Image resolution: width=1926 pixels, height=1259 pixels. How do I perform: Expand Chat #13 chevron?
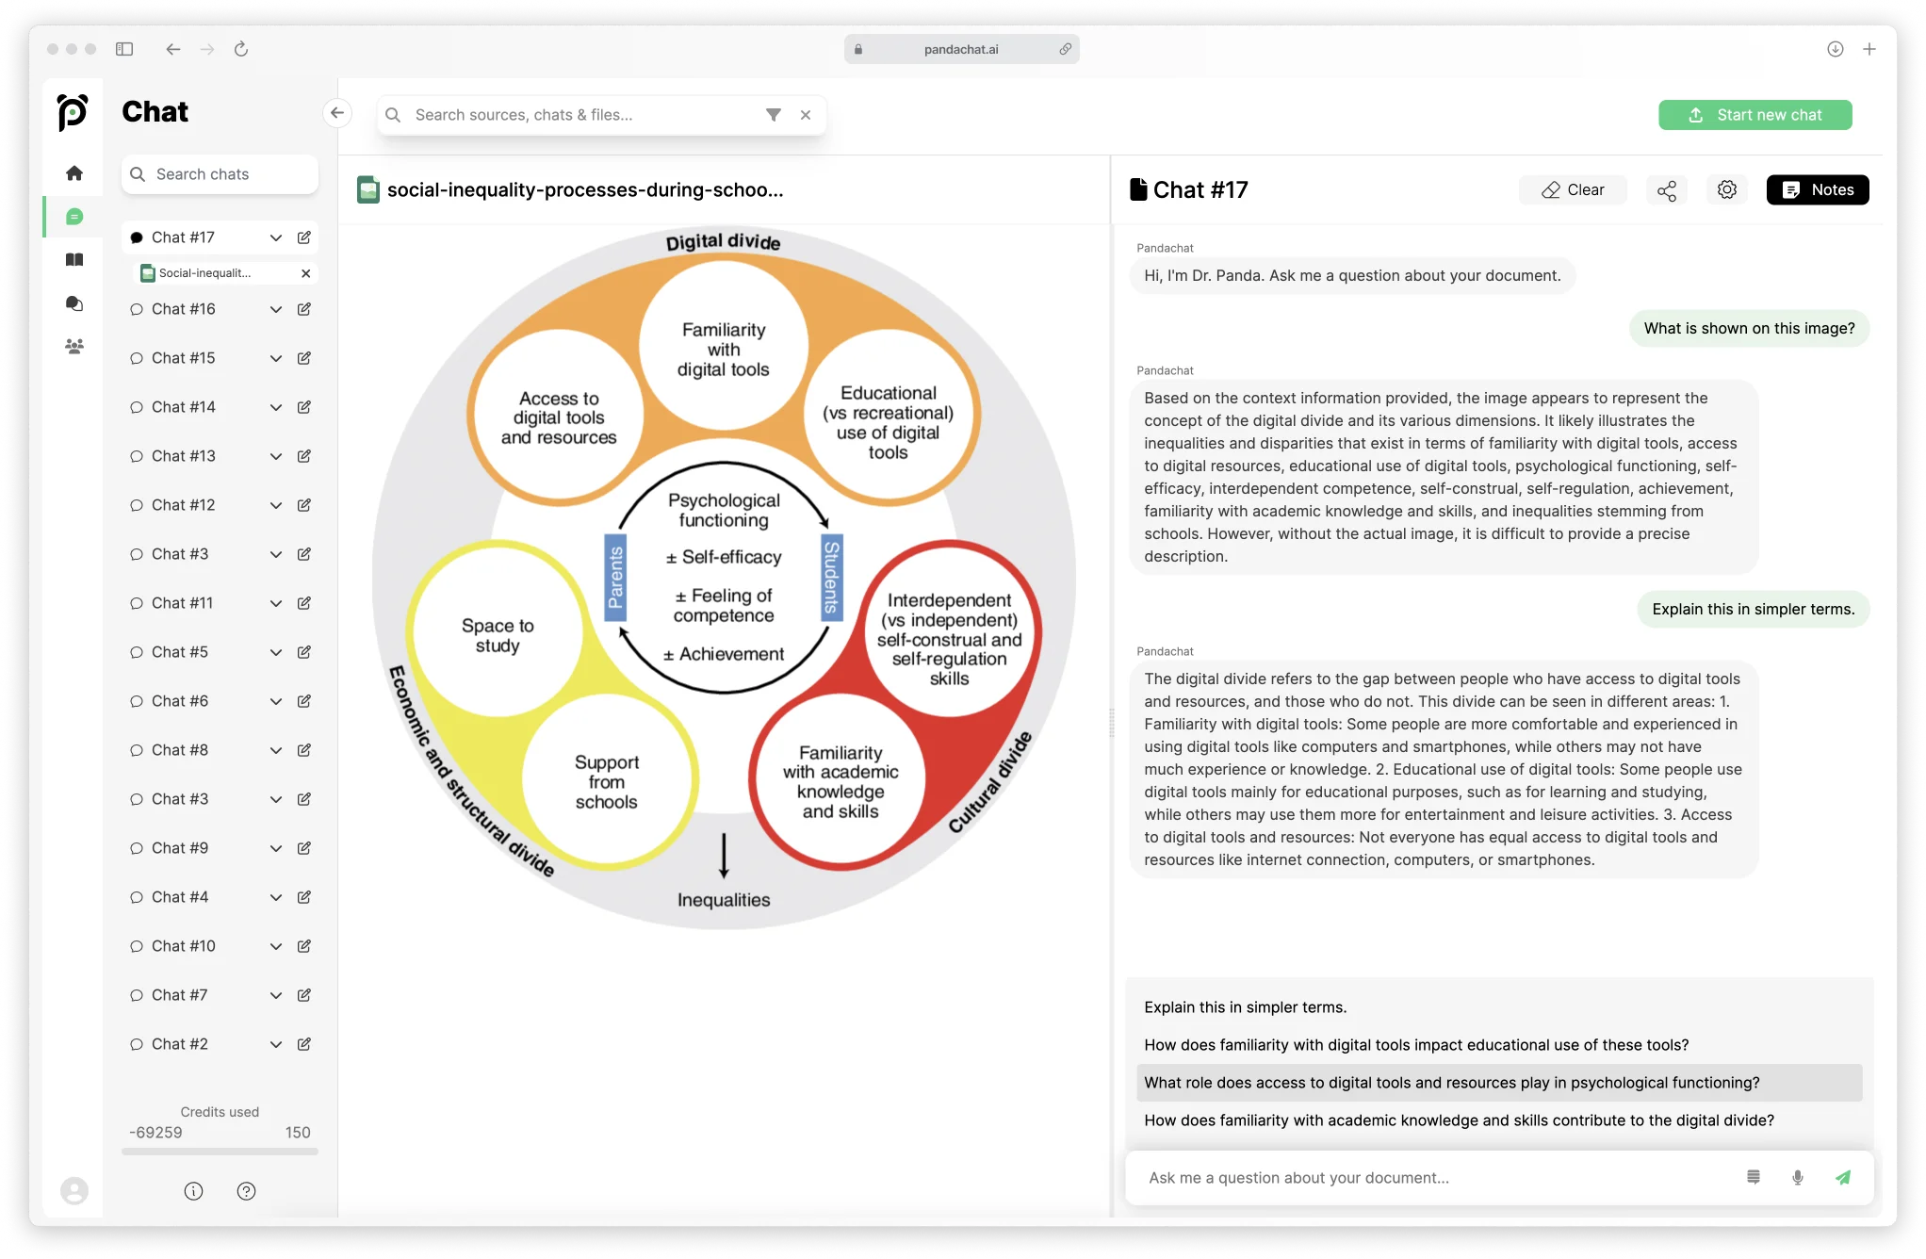275,456
